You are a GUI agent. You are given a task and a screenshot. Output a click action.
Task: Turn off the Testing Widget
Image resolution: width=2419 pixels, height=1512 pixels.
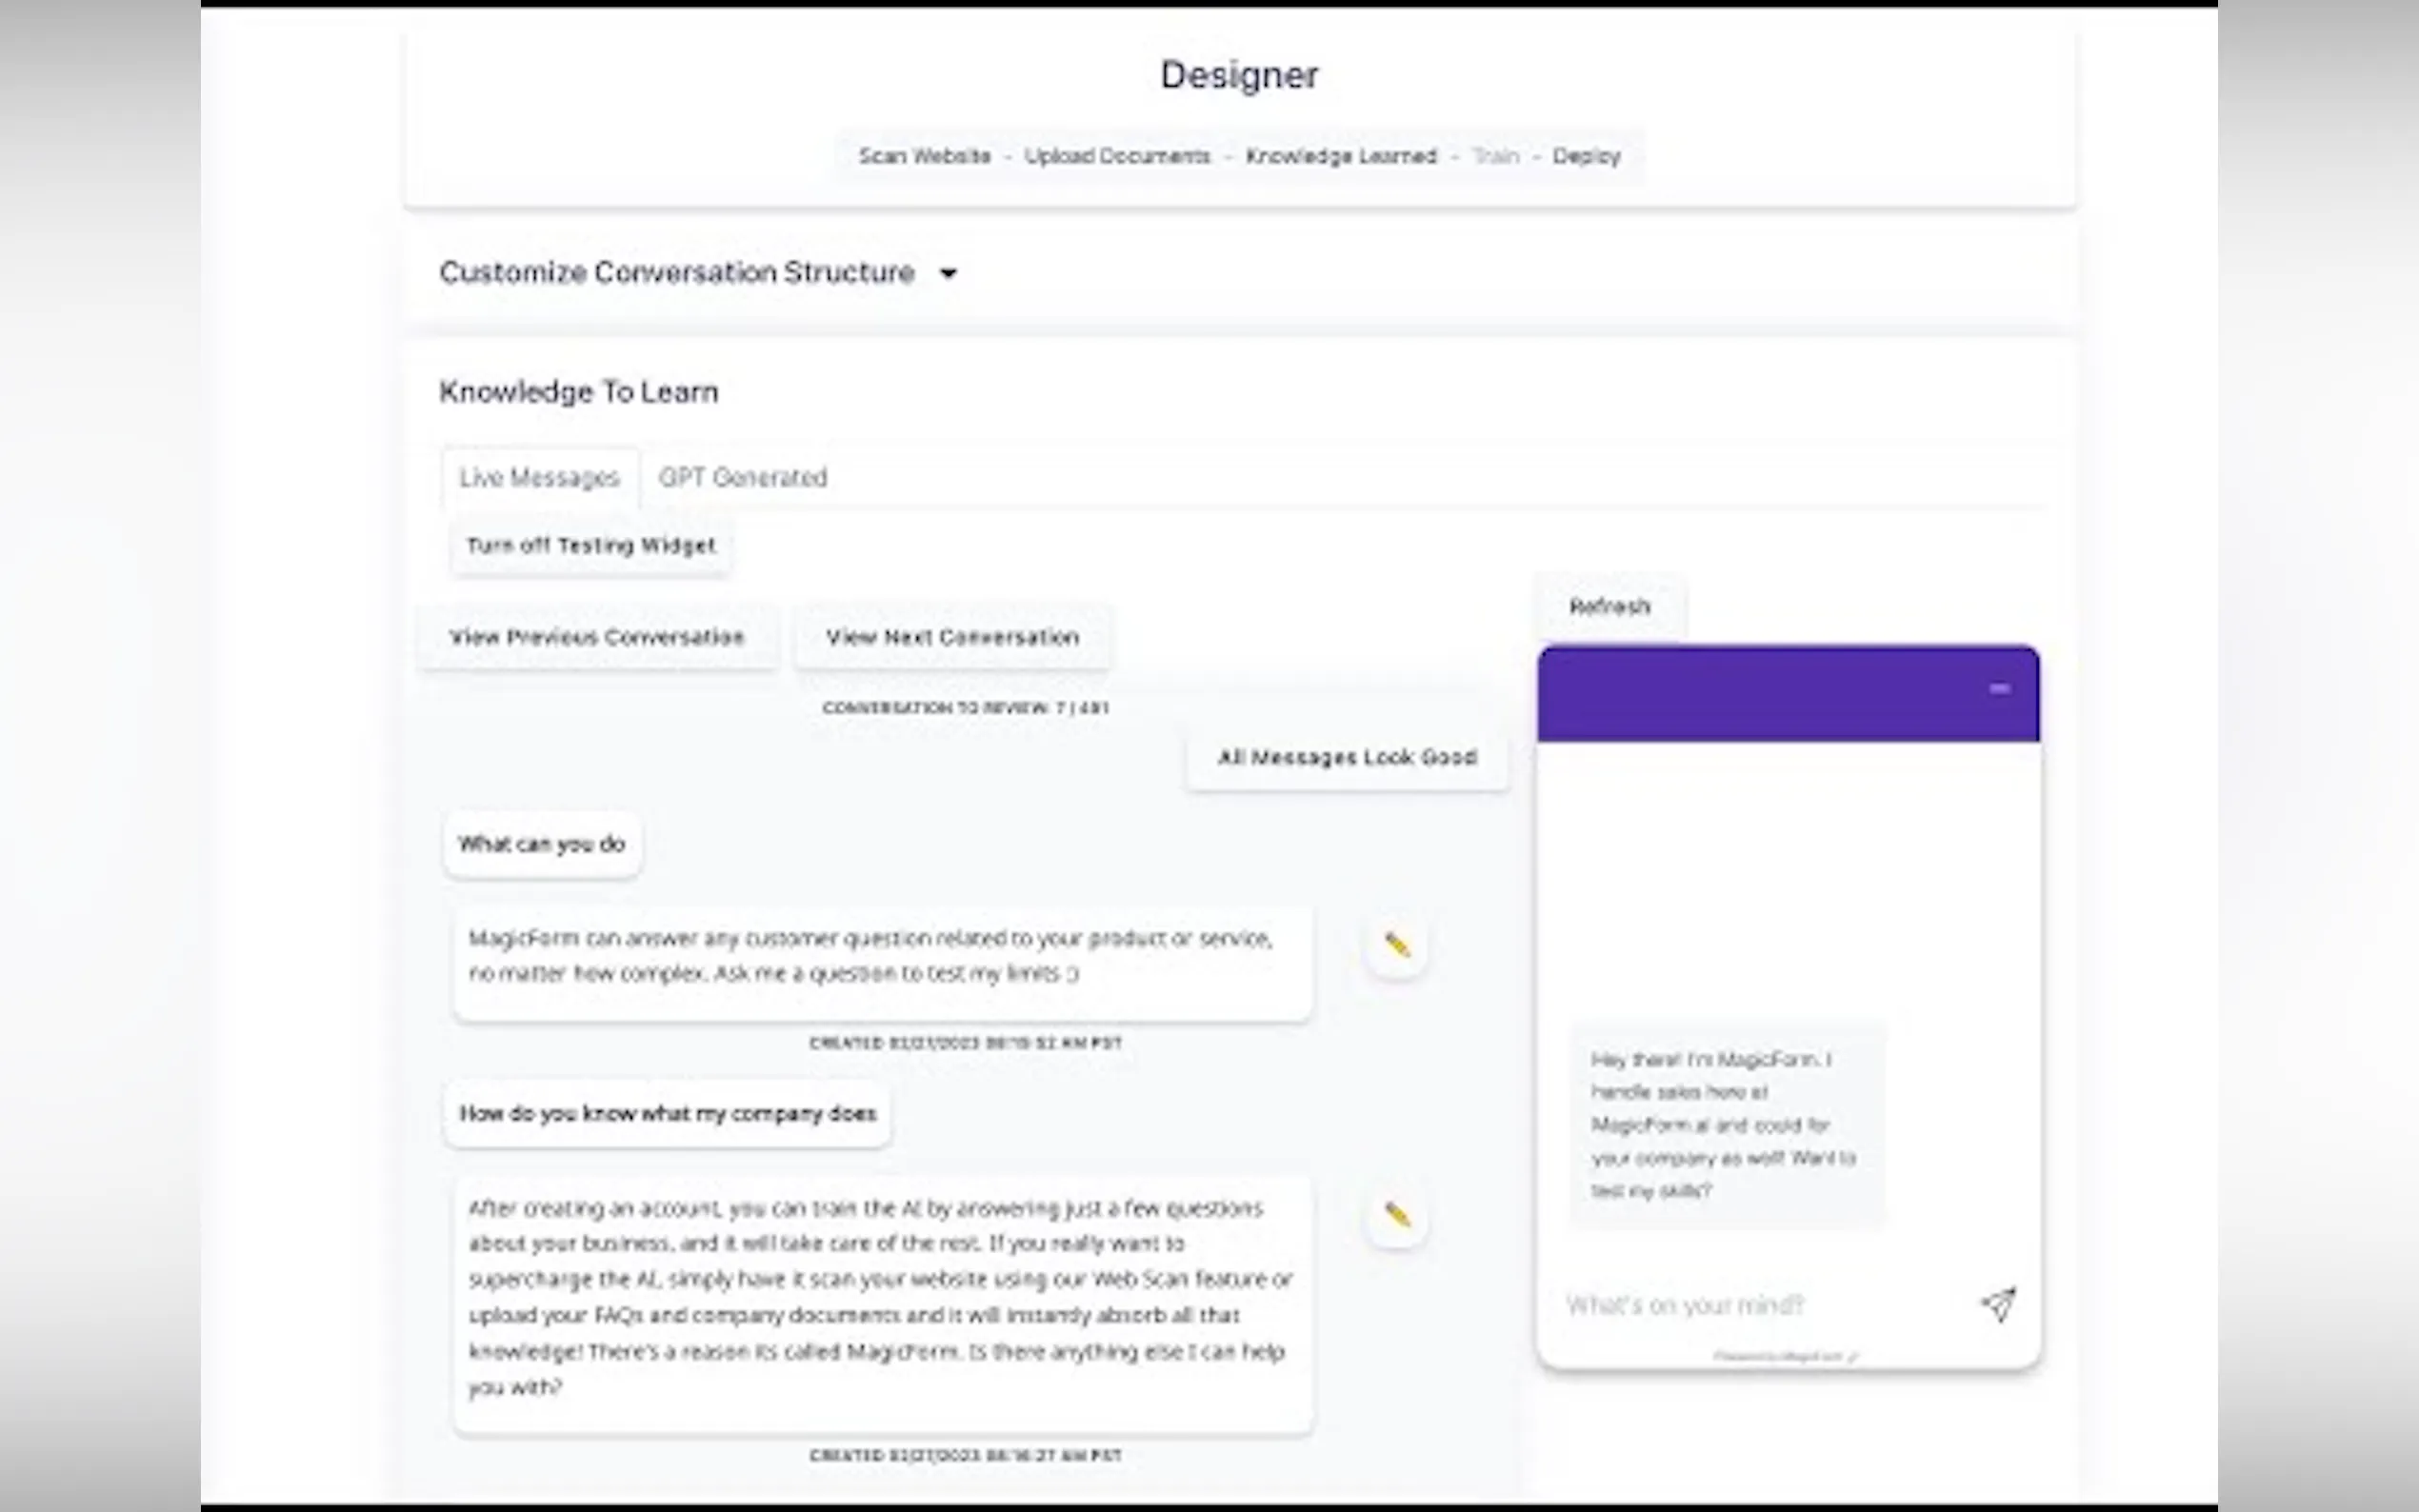coord(591,546)
